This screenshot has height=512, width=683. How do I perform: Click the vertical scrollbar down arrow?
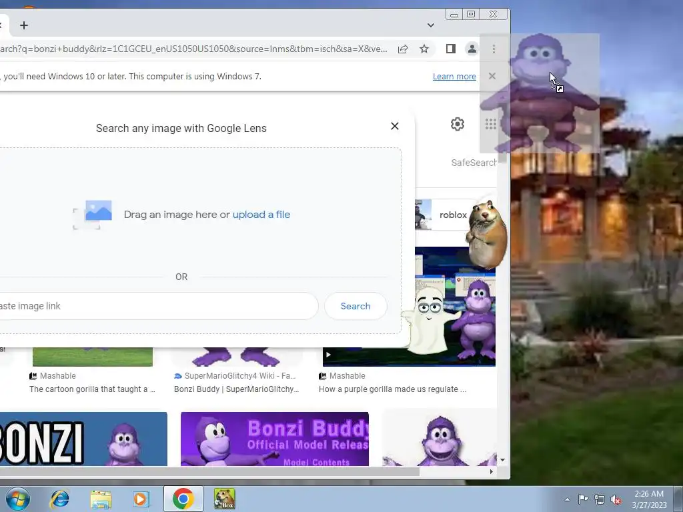502,460
